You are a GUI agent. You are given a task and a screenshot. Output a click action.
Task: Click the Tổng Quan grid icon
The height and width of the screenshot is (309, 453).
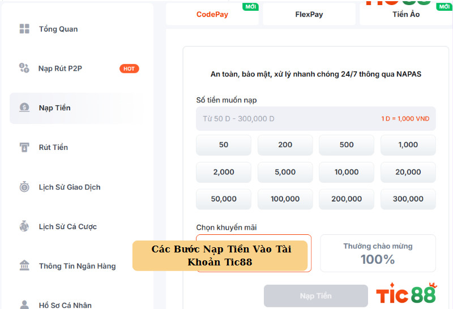click(x=24, y=29)
